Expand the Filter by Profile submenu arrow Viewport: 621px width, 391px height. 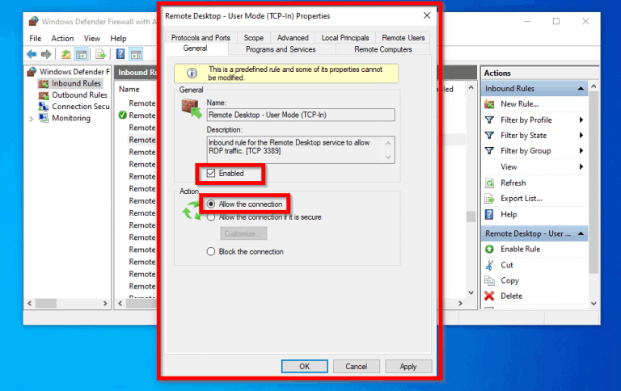[581, 120]
